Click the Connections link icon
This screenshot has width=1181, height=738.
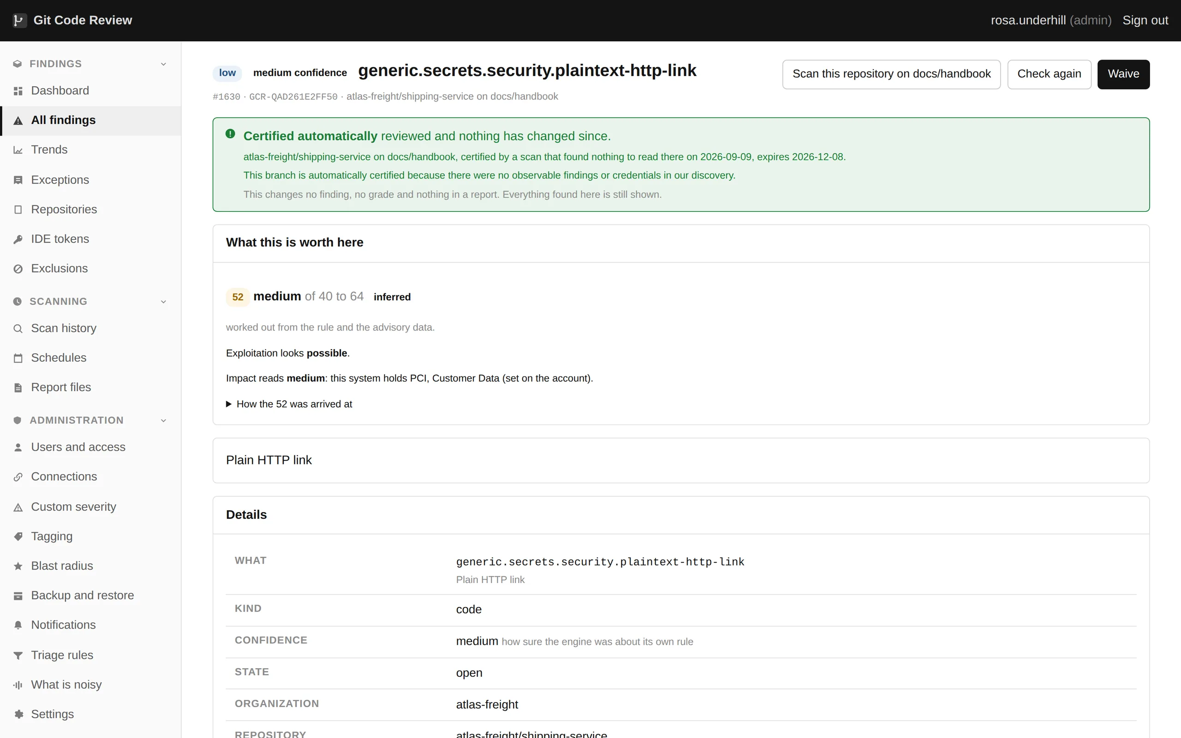point(18,477)
